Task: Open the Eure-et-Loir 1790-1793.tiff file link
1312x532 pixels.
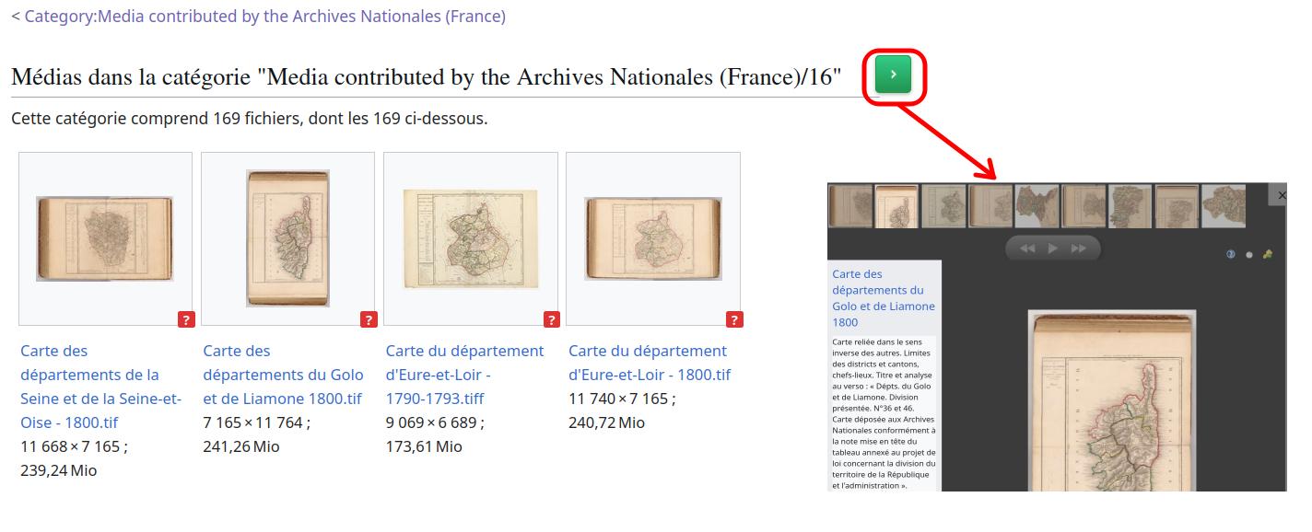Action: tap(465, 375)
